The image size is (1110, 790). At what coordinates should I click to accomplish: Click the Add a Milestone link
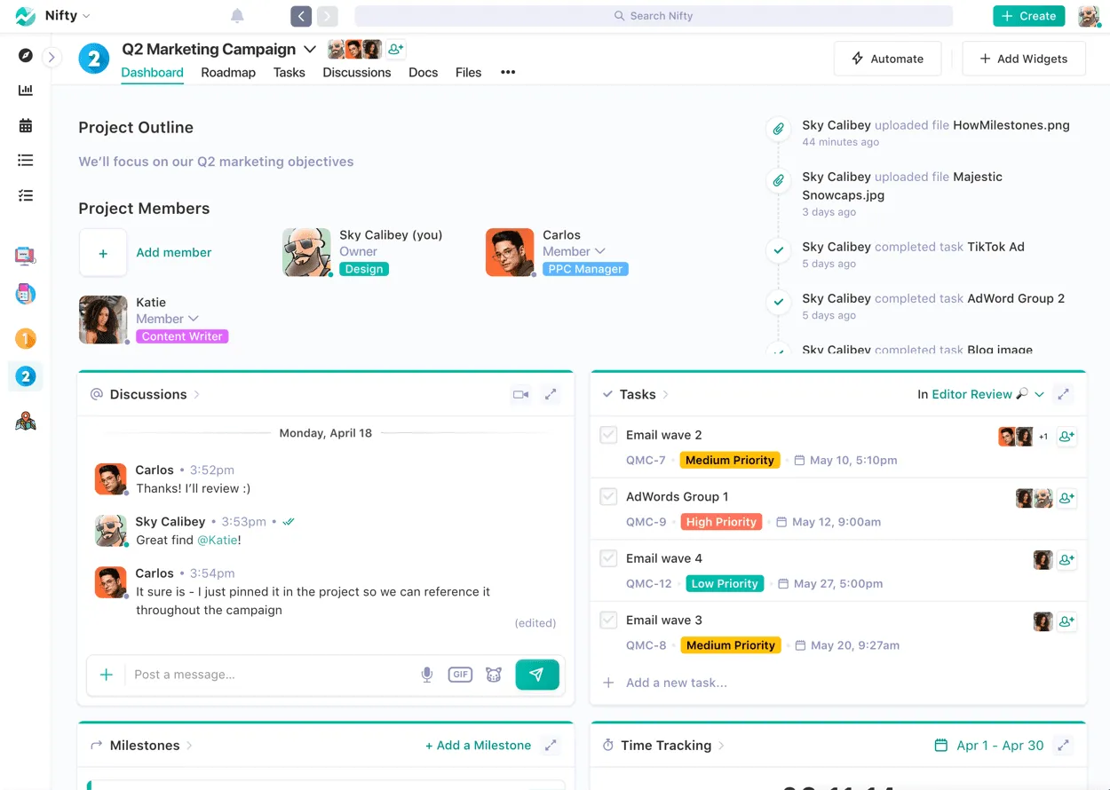tap(478, 746)
